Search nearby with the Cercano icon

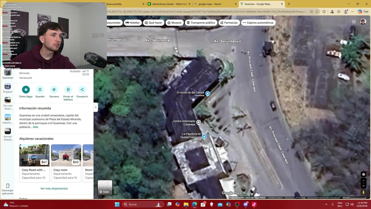pos(54,90)
